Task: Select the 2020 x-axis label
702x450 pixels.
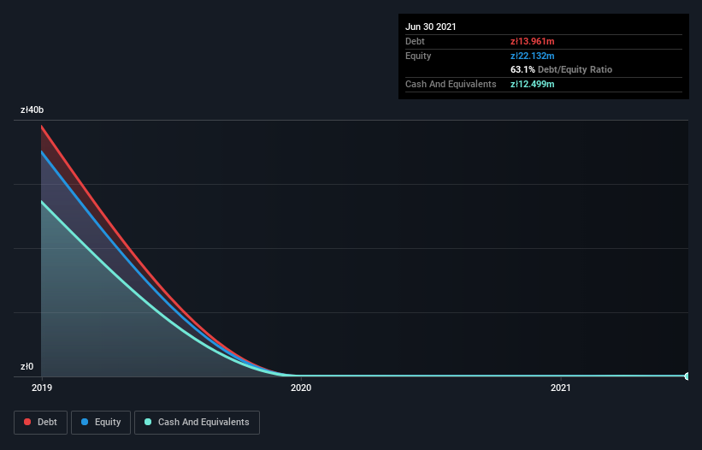Action: coord(301,388)
